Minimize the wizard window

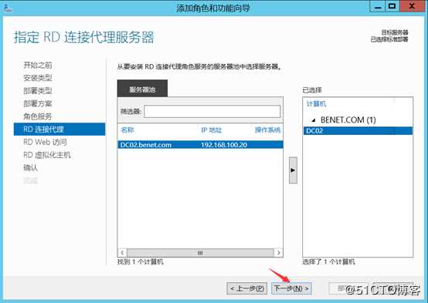[x=378, y=6]
